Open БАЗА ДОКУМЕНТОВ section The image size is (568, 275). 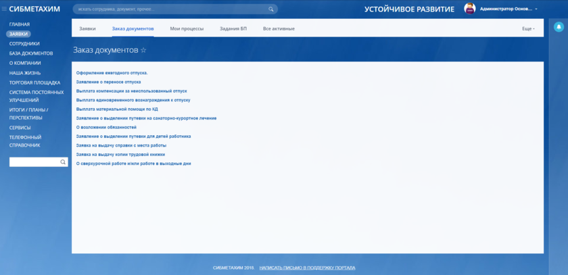(31, 53)
